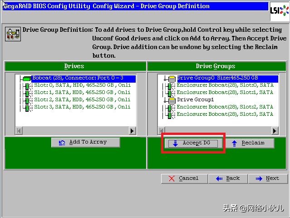Click the Slot 0 drive icon in Drives

pos(27,85)
